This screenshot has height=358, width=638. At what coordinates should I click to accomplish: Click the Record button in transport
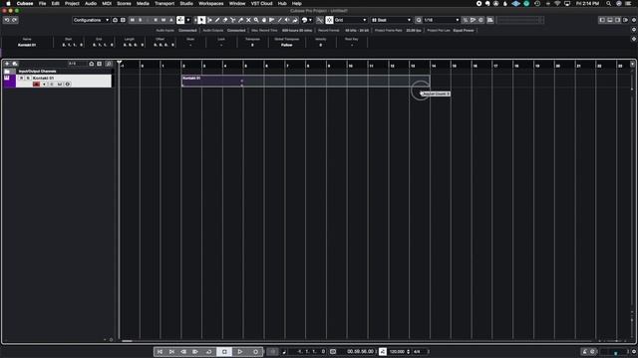click(255, 351)
